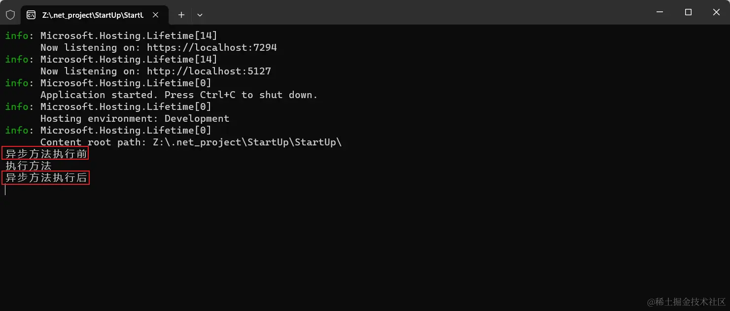The image size is (730, 311).
Task: Open a new tab with the plus button
Action: pos(181,15)
